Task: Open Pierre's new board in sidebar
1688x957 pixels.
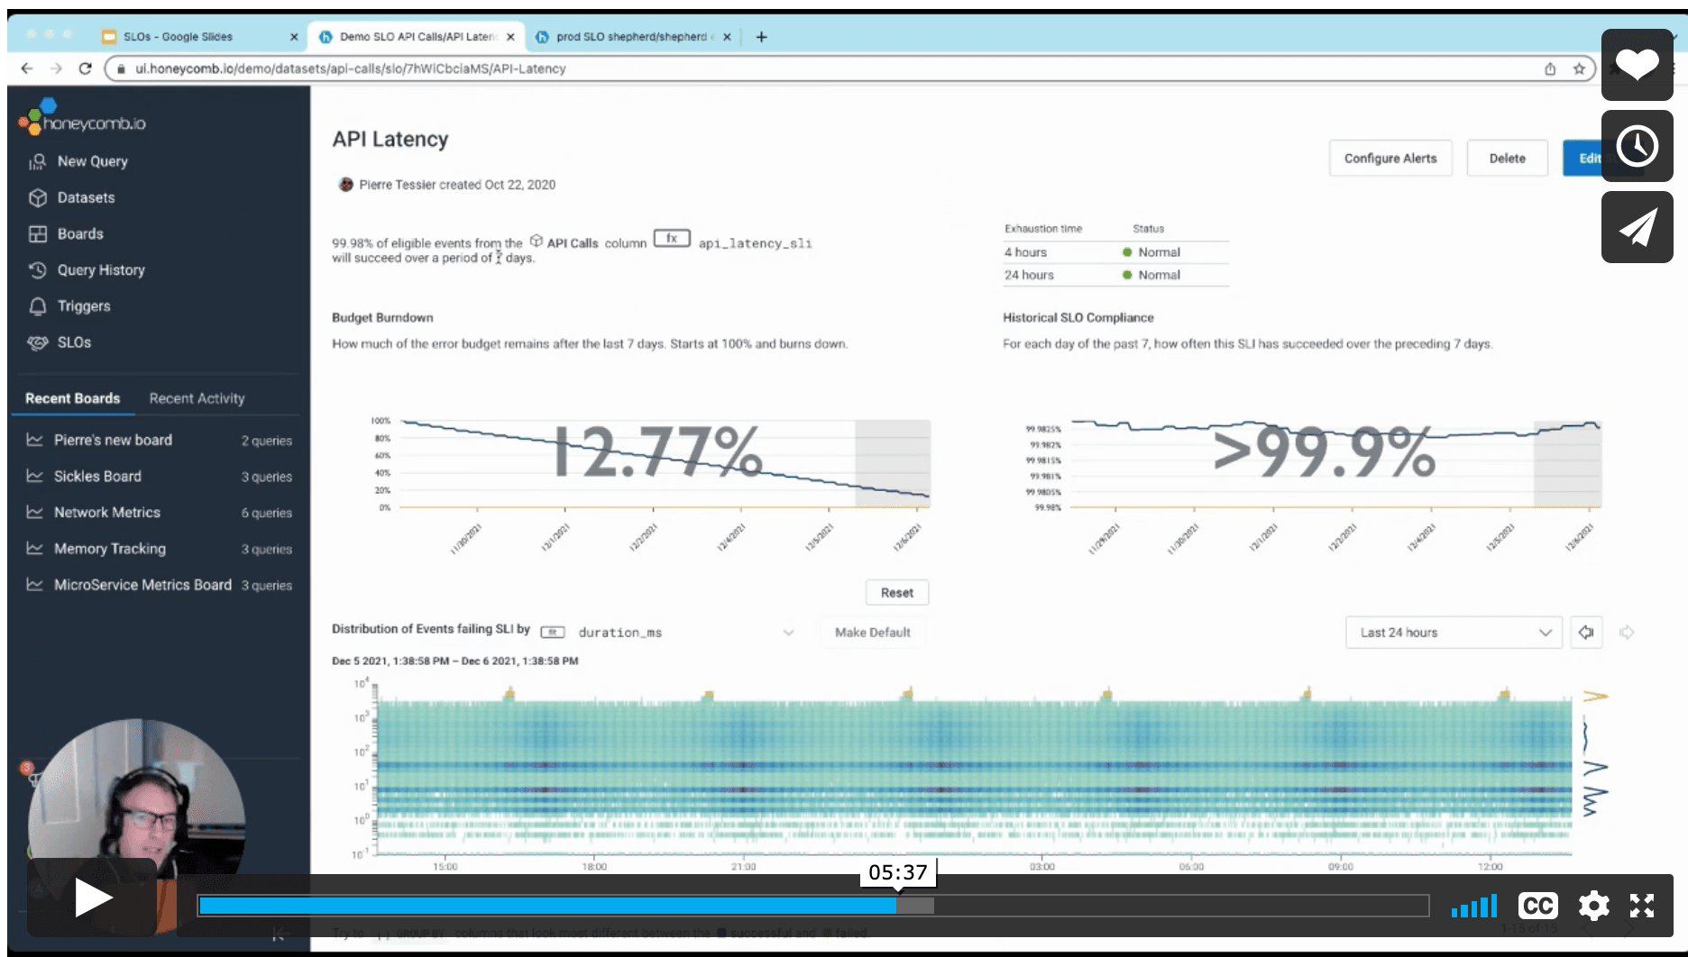Action: [113, 440]
